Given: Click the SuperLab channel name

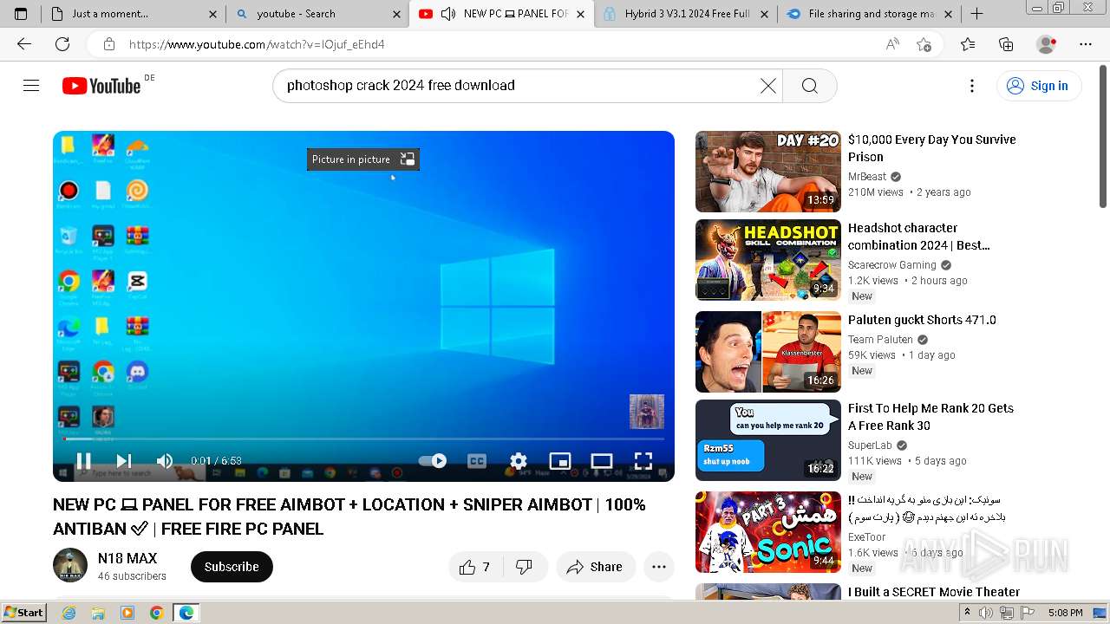Looking at the screenshot, I should pos(870,445).
